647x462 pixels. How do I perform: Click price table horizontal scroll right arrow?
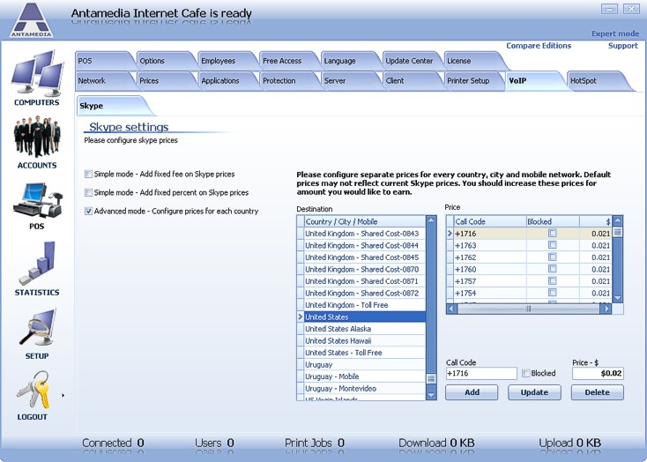[606, 309]
